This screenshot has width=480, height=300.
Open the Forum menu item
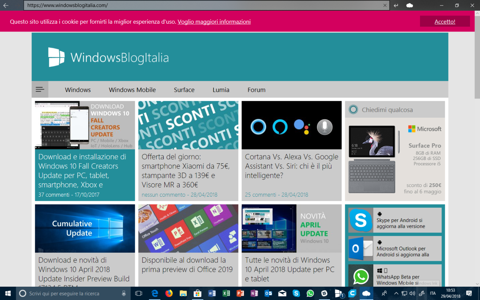pyautogui.click(x=256, y=90)
